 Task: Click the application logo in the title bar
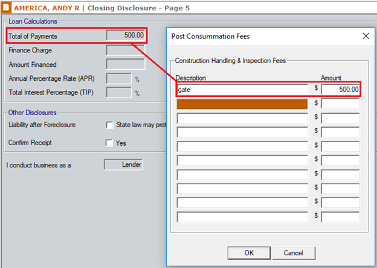click(x=7, y=7)
